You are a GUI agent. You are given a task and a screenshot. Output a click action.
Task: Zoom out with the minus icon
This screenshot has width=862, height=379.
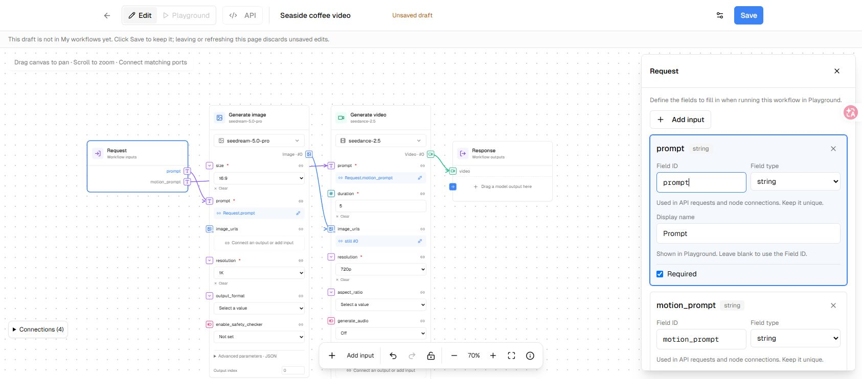pos(454,356)
